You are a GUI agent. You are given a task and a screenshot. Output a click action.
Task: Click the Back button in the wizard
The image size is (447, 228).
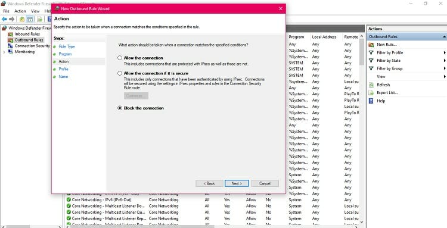pos(209,183)
